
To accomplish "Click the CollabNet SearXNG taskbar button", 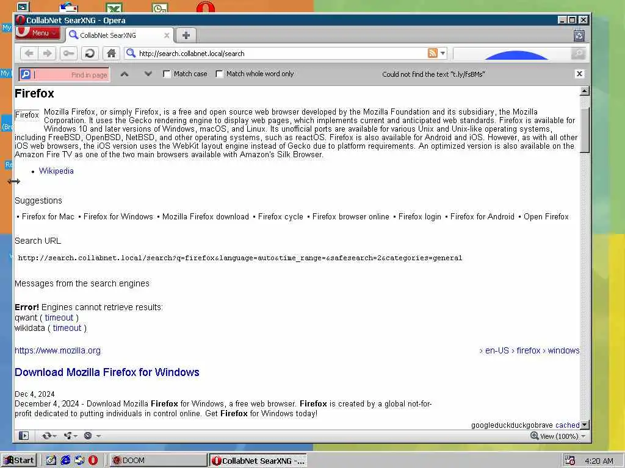I will click(x=258, y=461).
